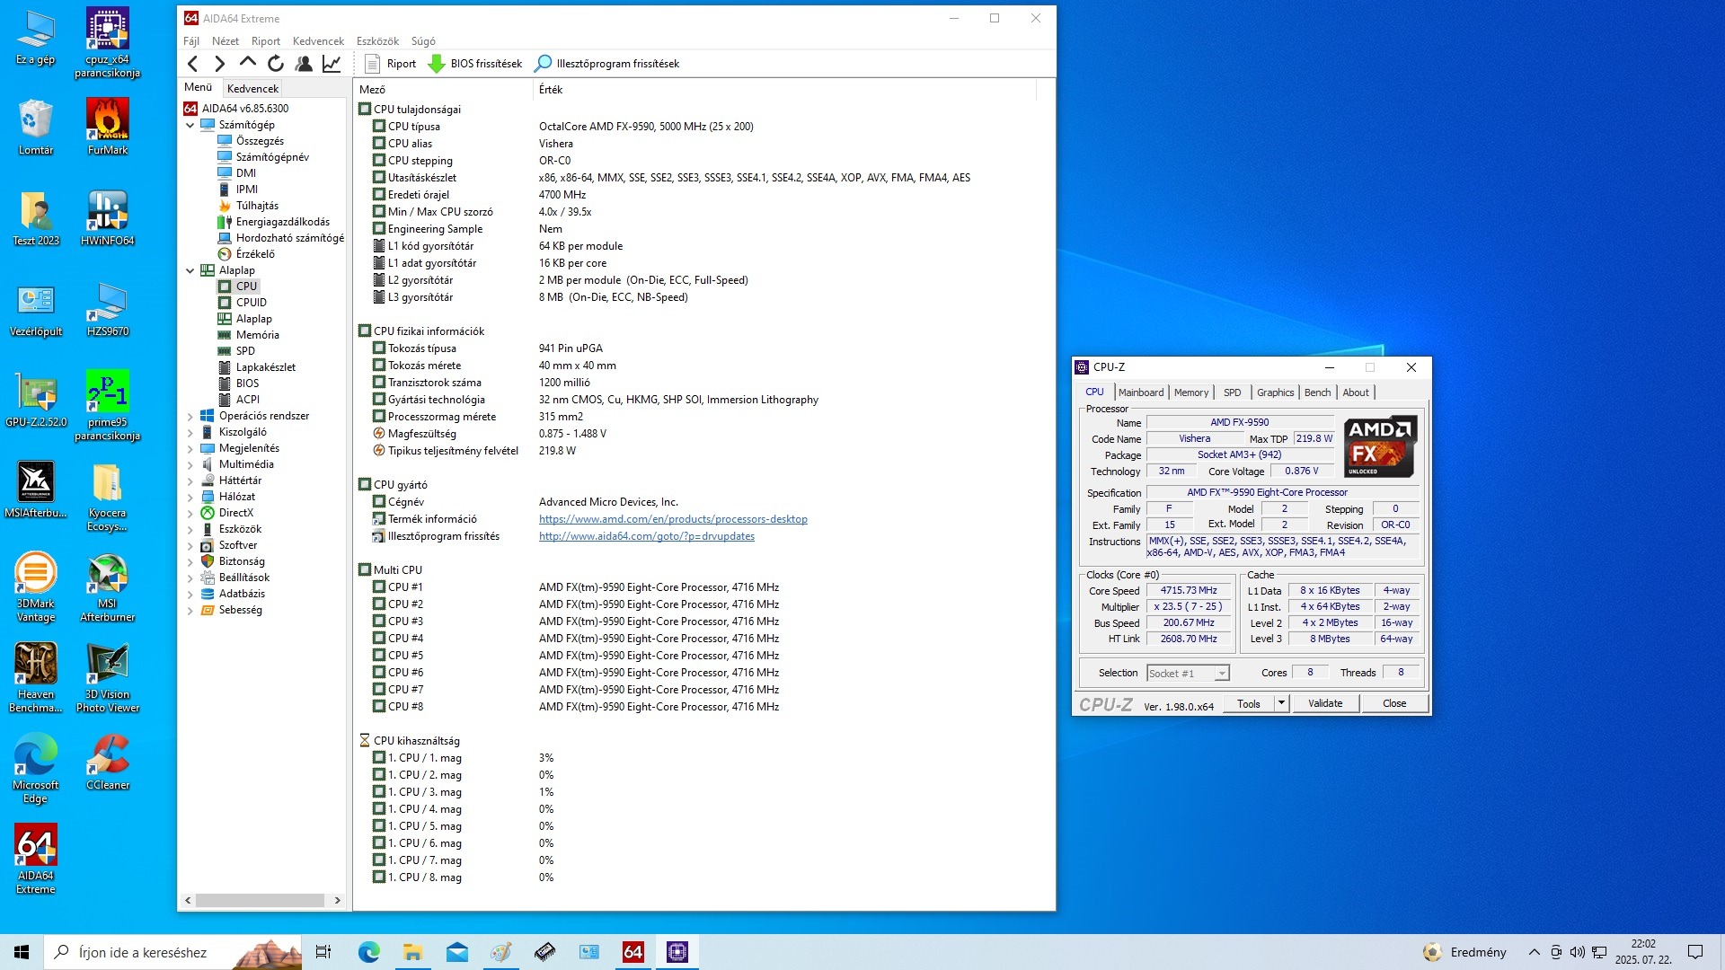This screenshot has height=970, width=1725.
Task: Click the tree panel horizontal scrollbar
Action: click(x=261, y=900)
